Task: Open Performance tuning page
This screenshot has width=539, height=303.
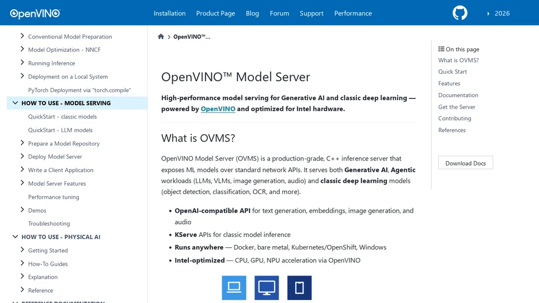Action: 54,197
